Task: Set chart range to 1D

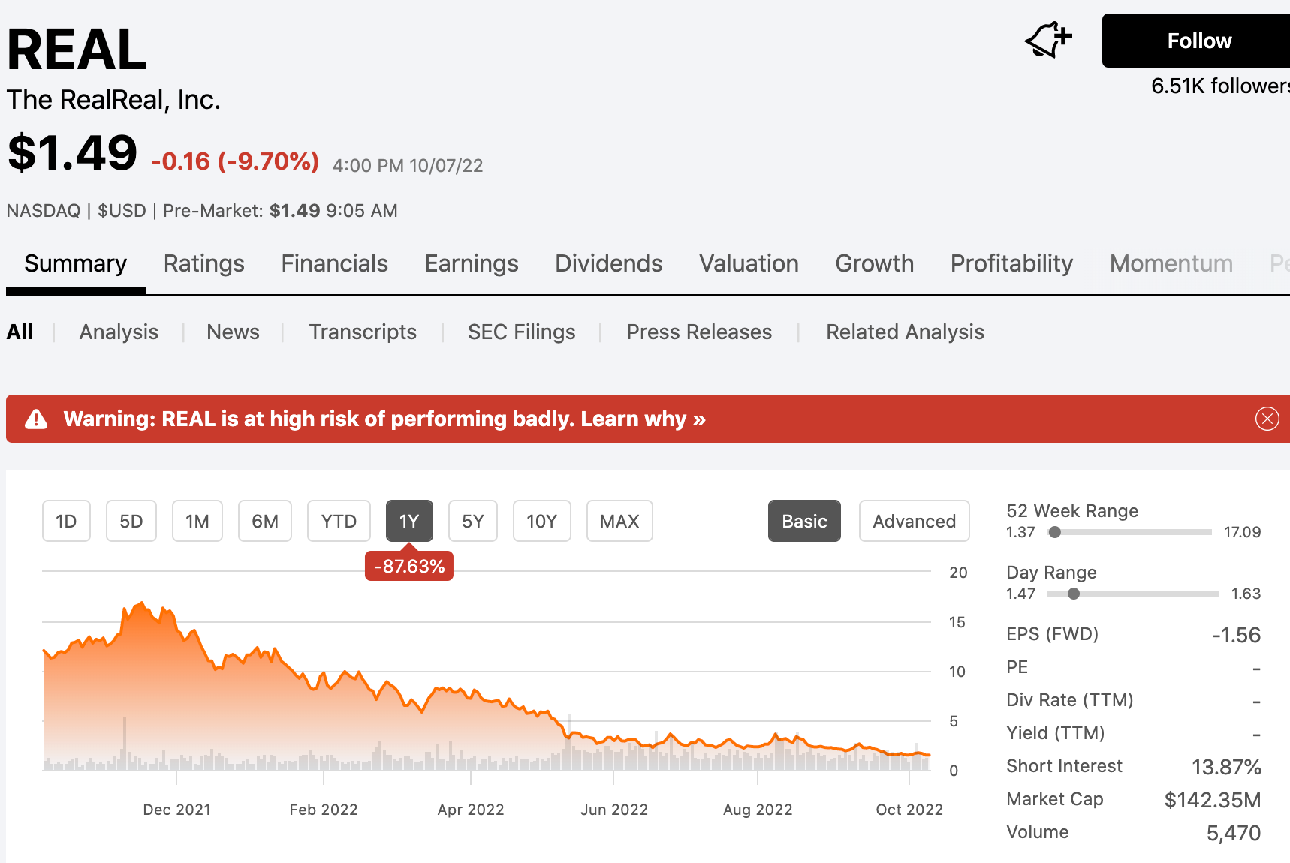Action: [66, 521]
